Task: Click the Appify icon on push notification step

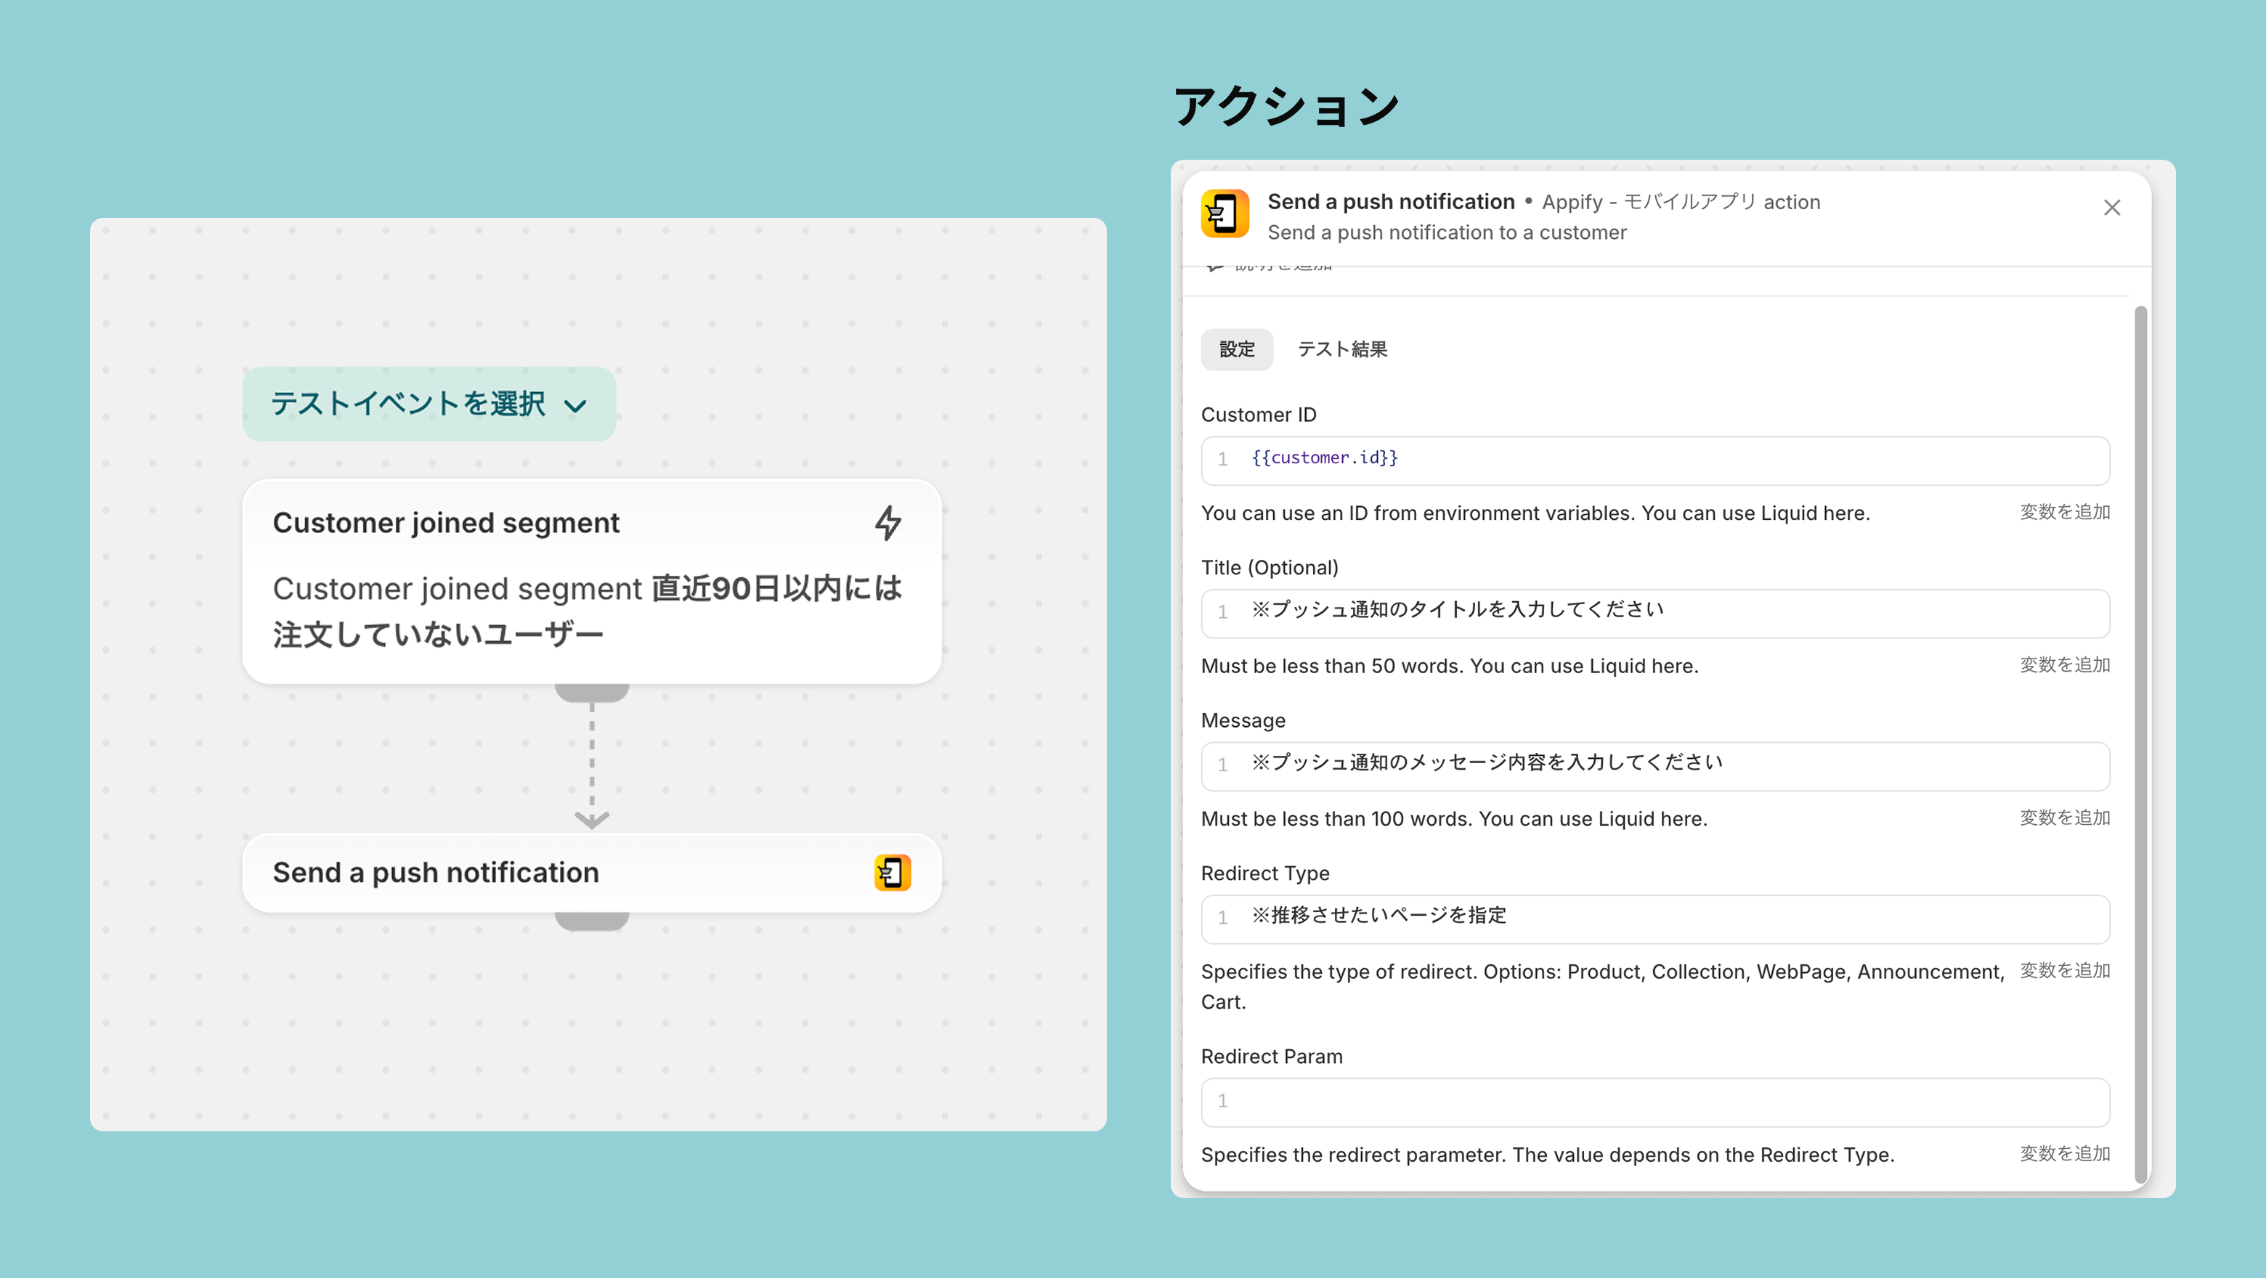Action: (x=892, y=873)
